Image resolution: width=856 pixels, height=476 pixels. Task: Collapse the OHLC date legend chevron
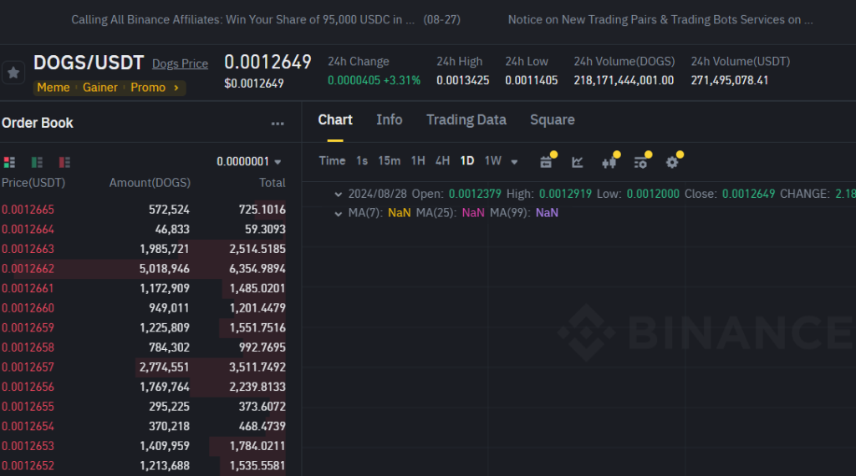338,194
